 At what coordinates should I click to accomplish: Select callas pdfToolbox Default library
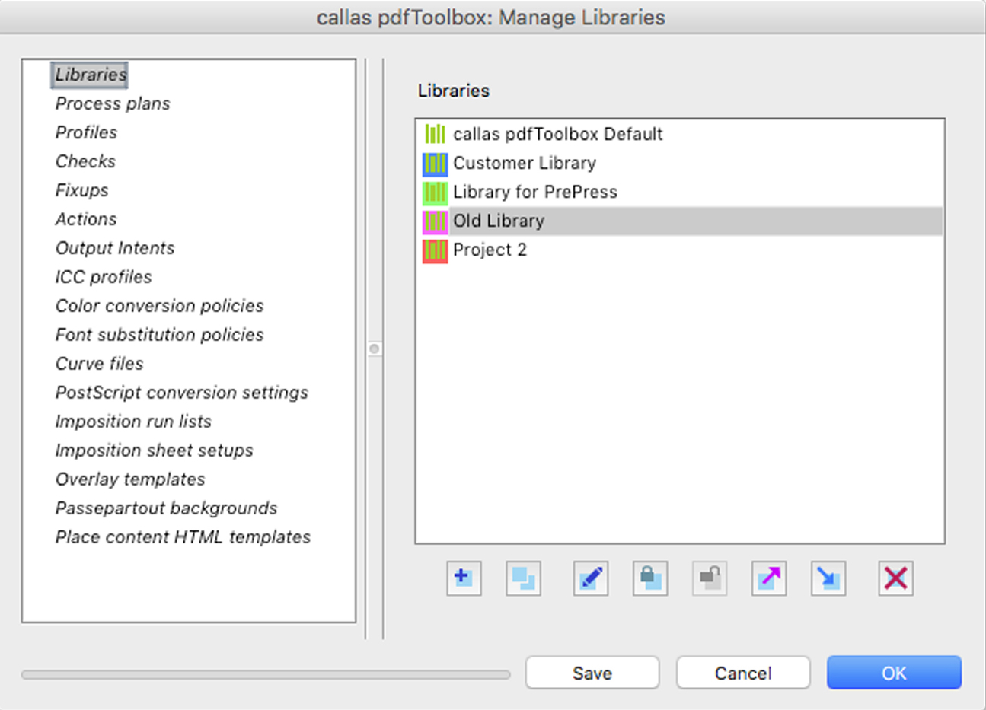pyautogui.click(x=557, y=135)
